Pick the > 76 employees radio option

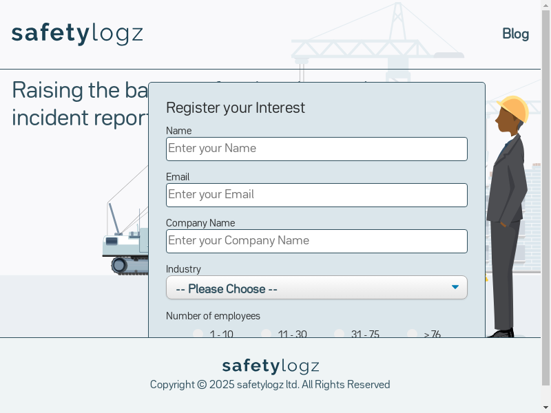click(413, 334)
